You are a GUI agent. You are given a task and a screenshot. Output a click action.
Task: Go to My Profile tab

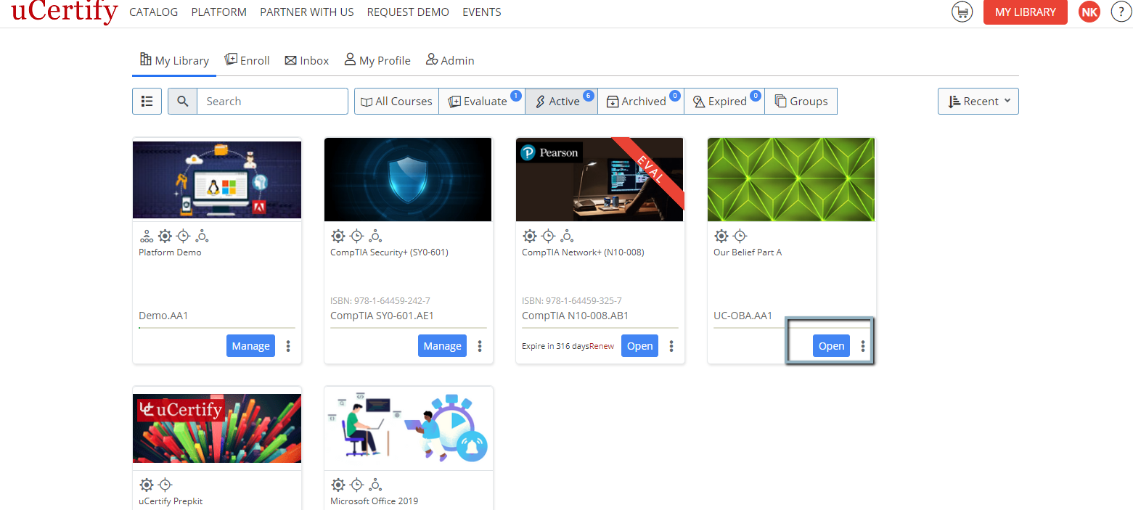(377, 60)
